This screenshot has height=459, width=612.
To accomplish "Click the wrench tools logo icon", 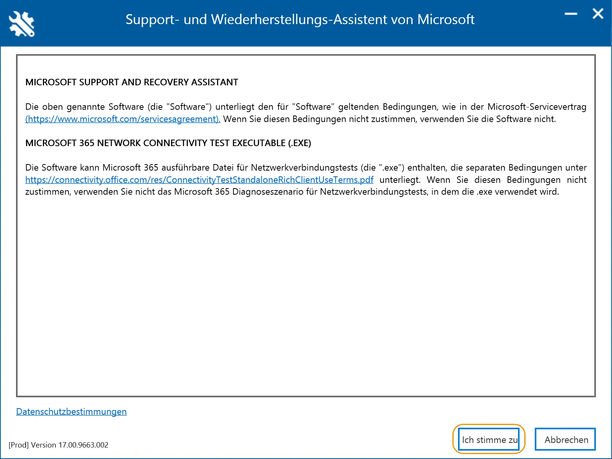I will point(22,24).
